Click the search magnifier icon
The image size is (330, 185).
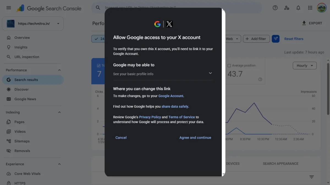(98, 8)
